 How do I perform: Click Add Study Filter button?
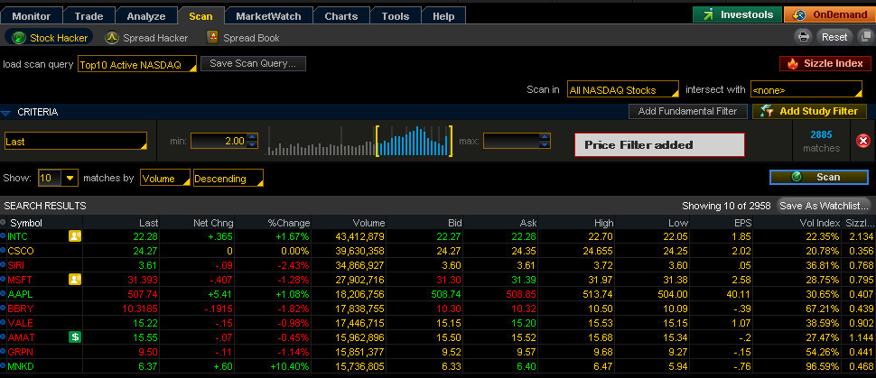point(809,111)
